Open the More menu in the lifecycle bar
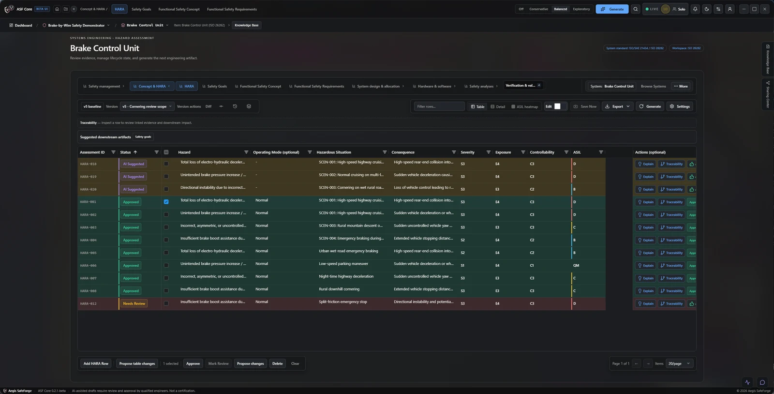This screenshot has width=774, height=394. point(681,86)
